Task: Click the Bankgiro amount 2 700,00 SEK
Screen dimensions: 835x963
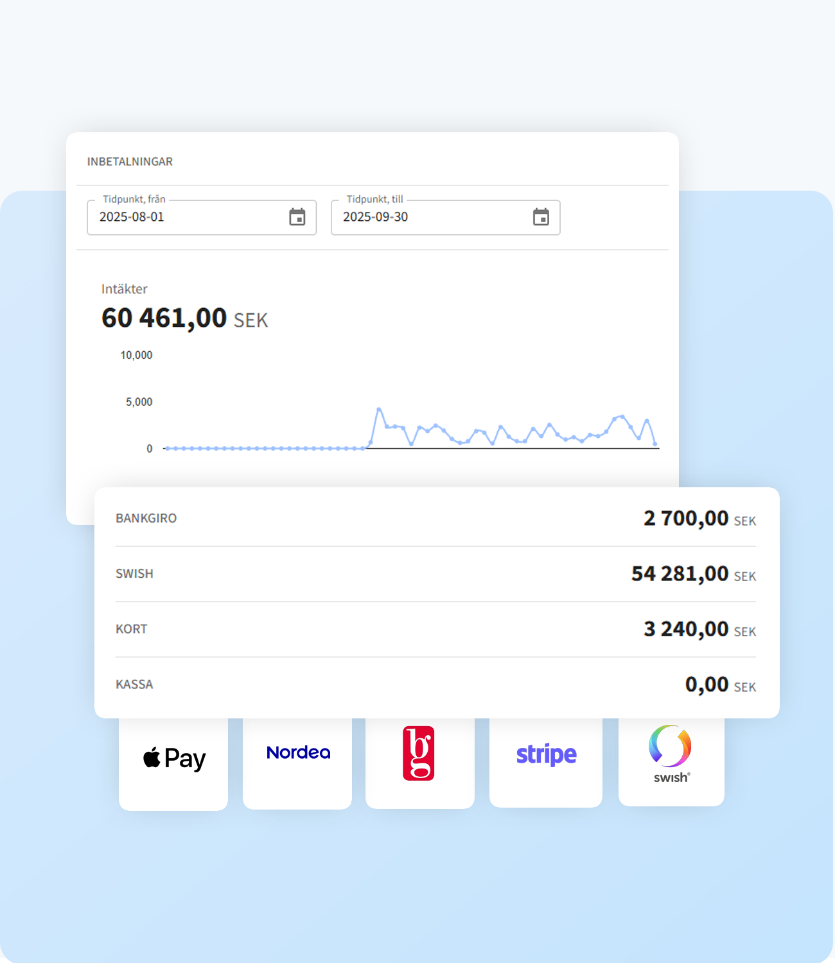Action: tap(699, 519)
